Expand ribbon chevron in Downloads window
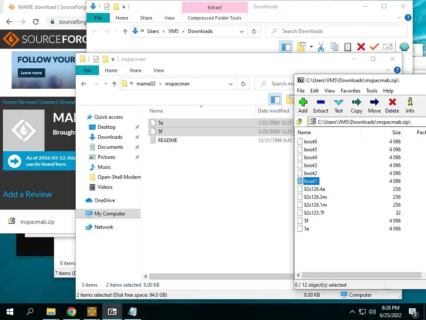 (x=399, y=17)
